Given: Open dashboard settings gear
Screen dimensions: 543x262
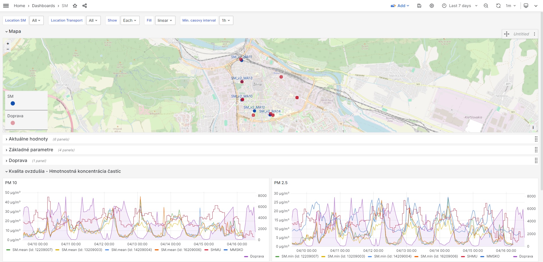Looking at the screenshot, I should tap(432, 6).
